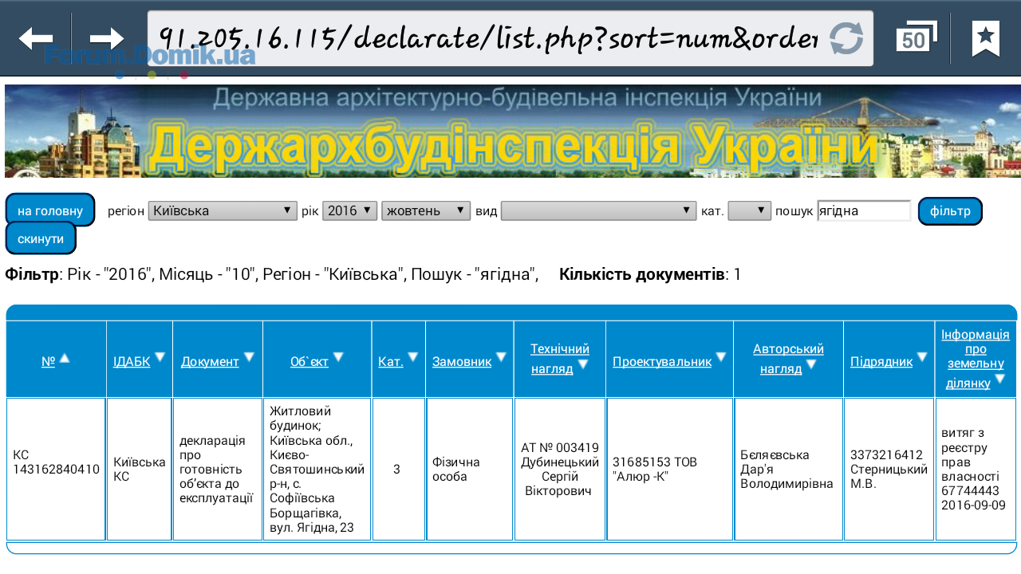Click the sort arrow beside земельну ділянку
This screenshot has height=574, width=1021.
pyautogui.click(x=1000, y=379)
